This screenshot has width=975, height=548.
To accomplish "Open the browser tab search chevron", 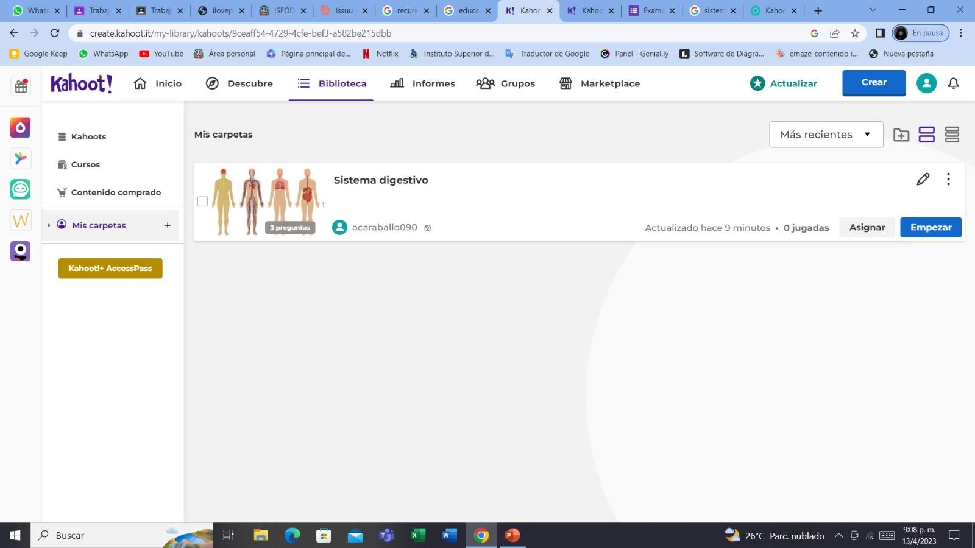I will pos(873,10).
